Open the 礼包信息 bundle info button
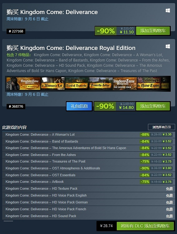This screenshot has width=177, height=234. 79,106
